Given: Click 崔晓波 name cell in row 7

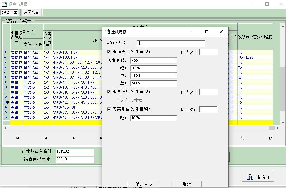Looking at the screenshot, I should (17, 72).
